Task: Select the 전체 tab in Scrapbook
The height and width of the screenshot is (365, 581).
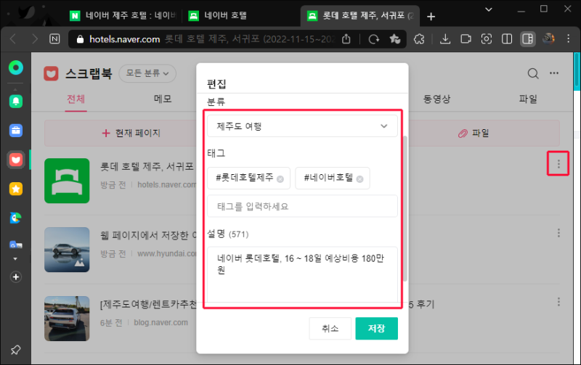Action: pos(76,99)
